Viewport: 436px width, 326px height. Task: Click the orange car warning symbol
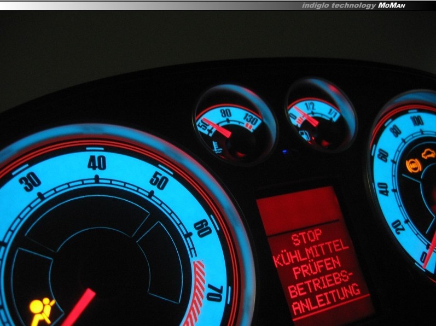tap(429, 154)
